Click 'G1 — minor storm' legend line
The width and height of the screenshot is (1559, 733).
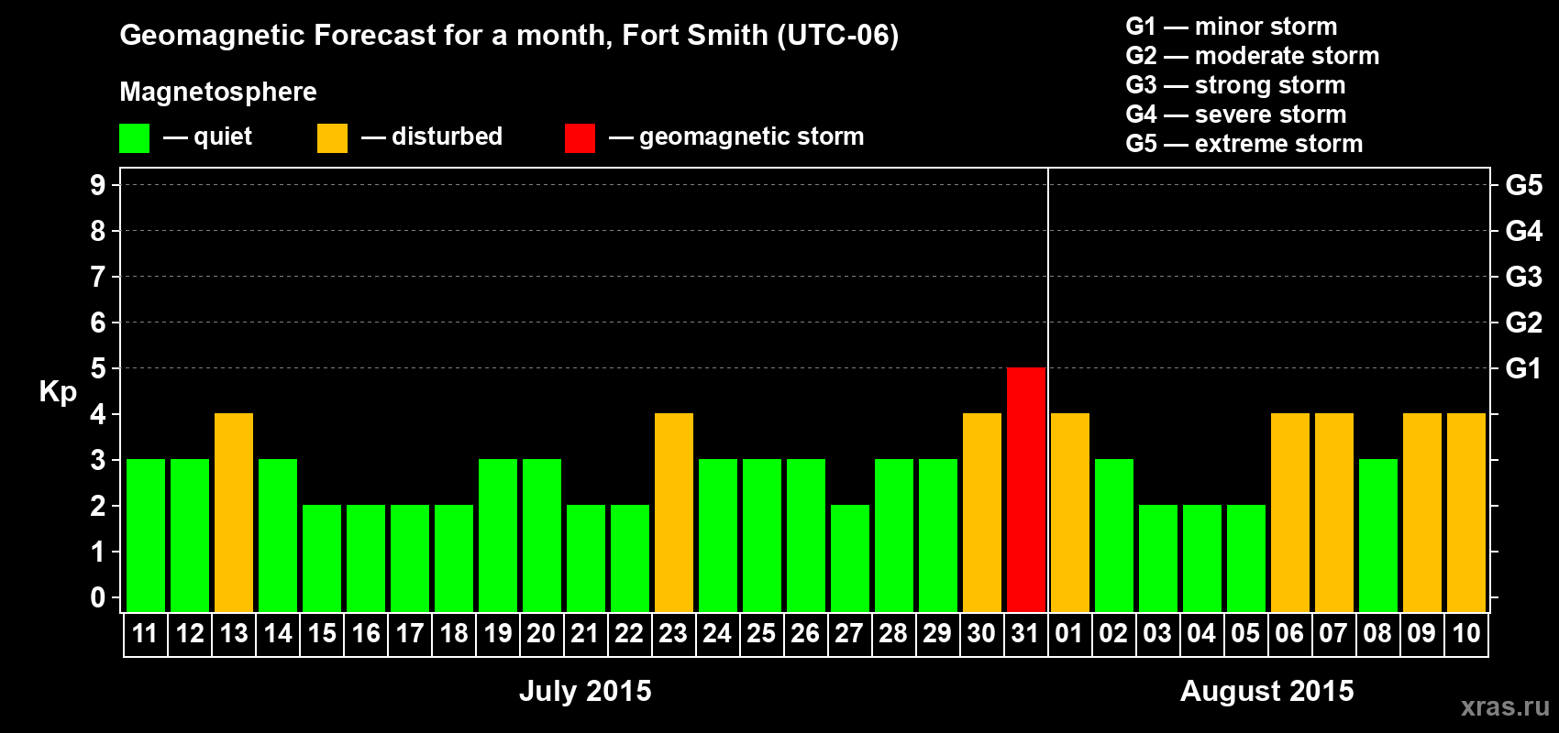pos(1232,27)
